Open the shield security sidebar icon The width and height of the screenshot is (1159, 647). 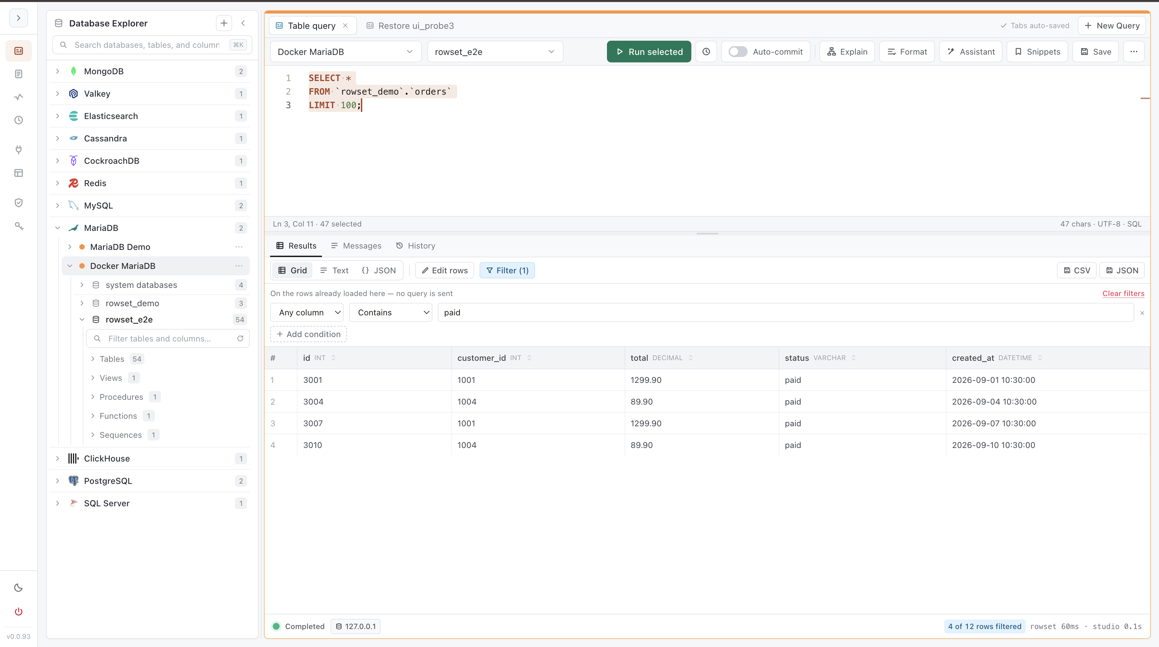click(x=18, y=202)
